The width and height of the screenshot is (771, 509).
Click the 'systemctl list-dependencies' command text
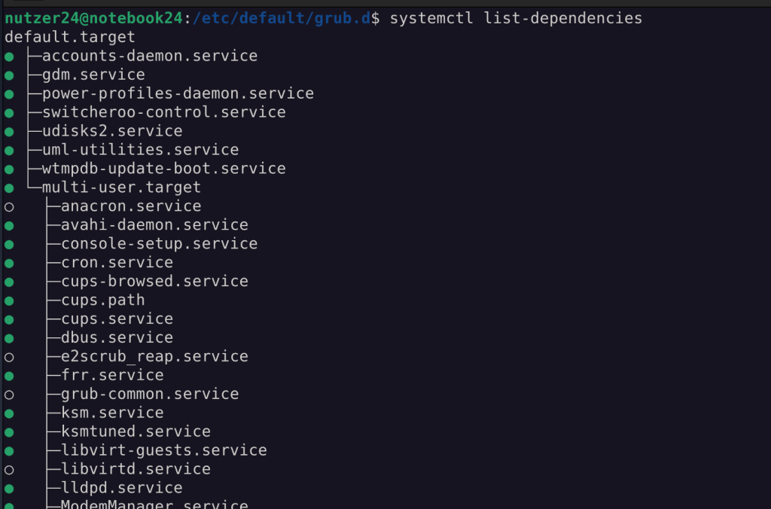(x=516, y=19)
